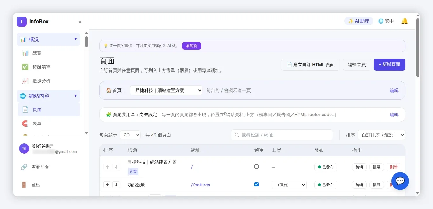This screenshot has width=433, height=209.
Task: Click the 已發布 status for 功能說明
Action: coord(326,185)
